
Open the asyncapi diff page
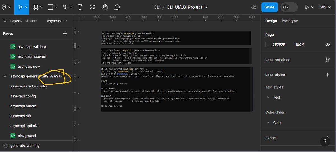point(21,116)
